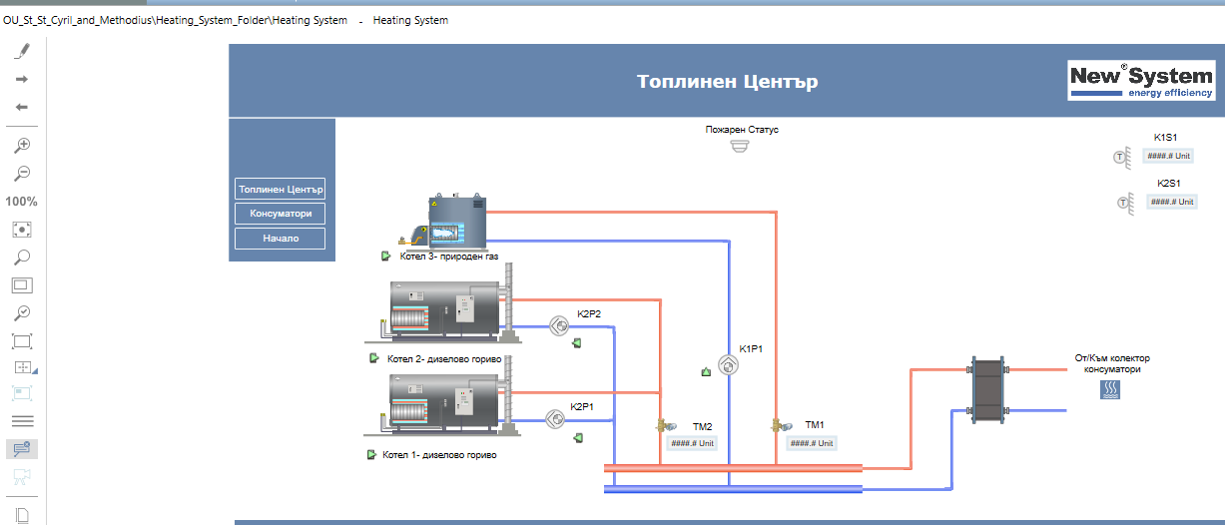Open the Топлинен Център page button
This screenshot has height=525, width=1225.
[281, 189]
